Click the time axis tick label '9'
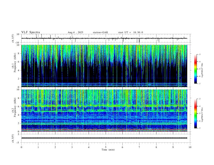The height and width of the screenshot is (165, 214). pyautogui.click(x=173, y=147)
